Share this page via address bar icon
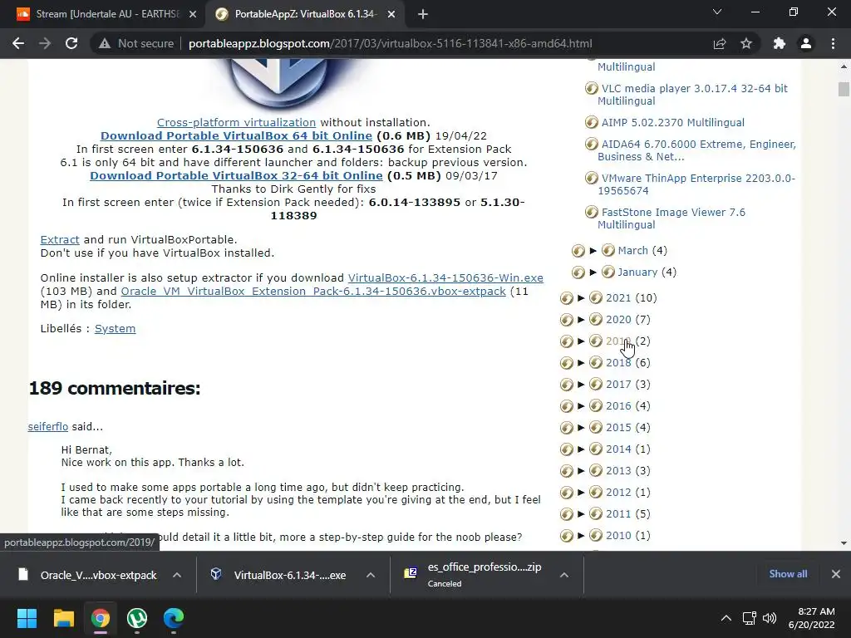The image size is (851, 638). click(x=720, y=43)
